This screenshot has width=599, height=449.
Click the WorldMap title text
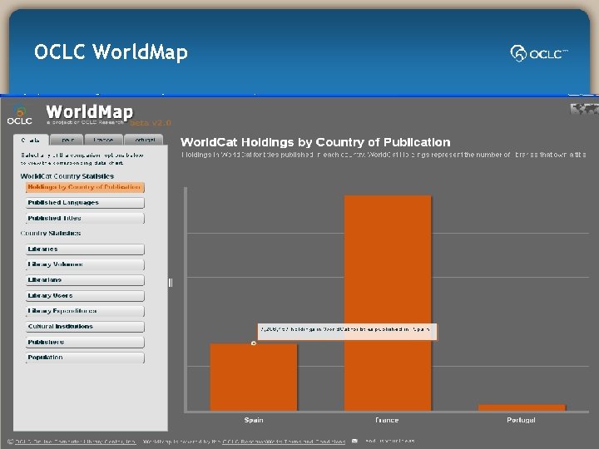(89, 112)
